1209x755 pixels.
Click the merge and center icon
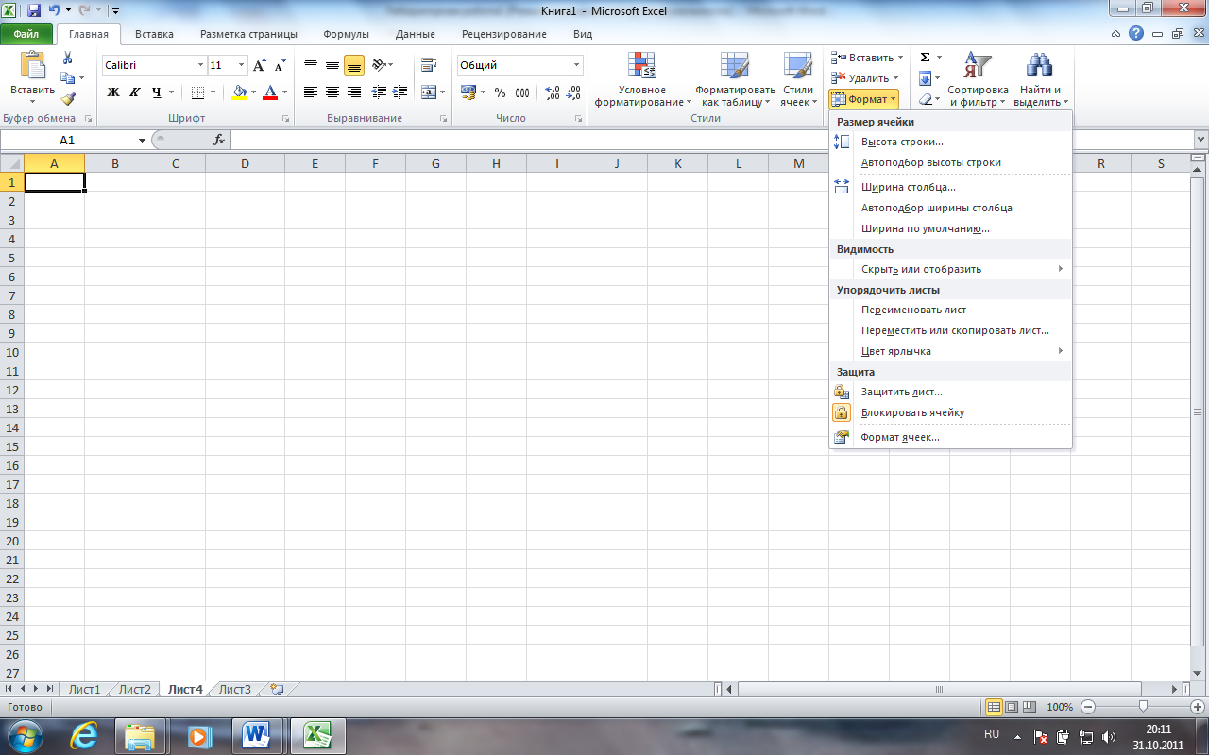coord(429,92)
